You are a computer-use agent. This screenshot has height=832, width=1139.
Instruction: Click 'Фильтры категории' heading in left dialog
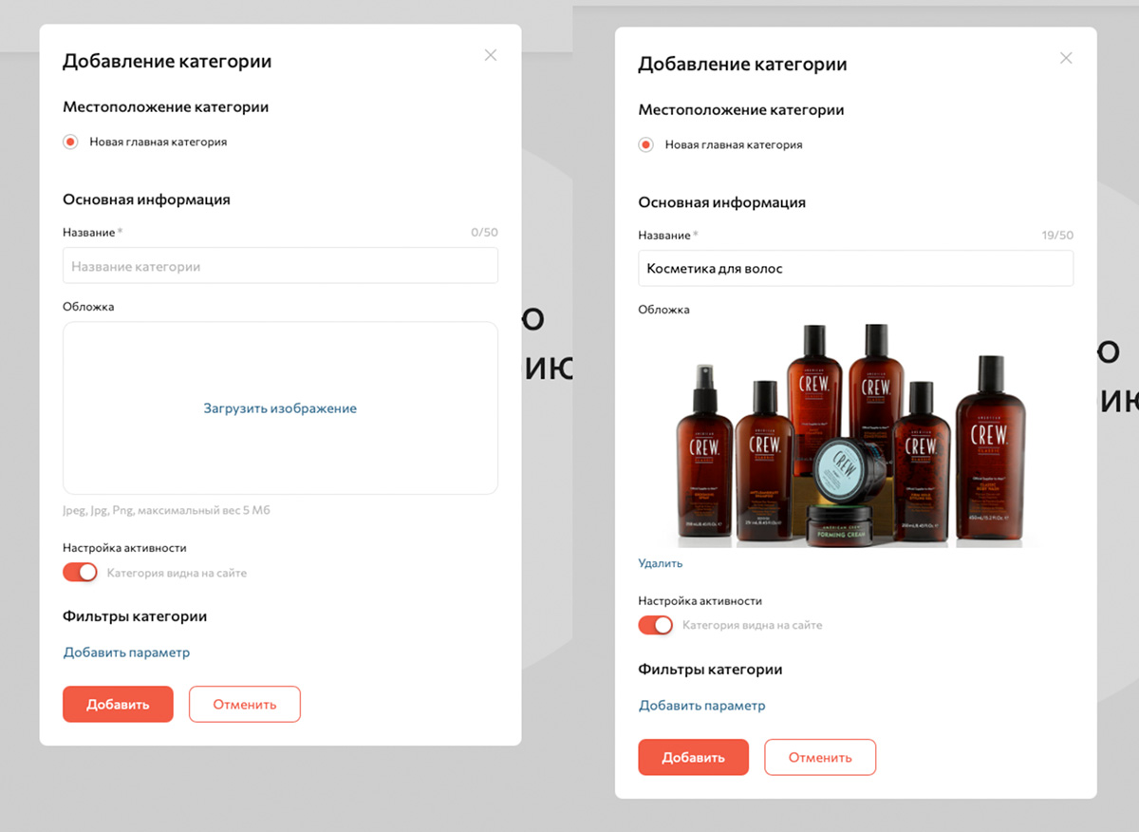coord(135,616)
